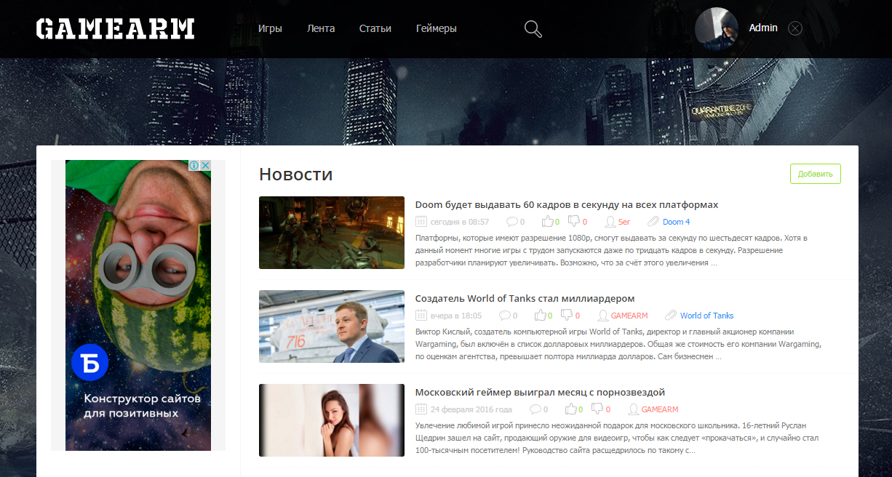This screenshot has width=892, height=477.
Task: Go to the Статьи section
Action: (375, 29)
